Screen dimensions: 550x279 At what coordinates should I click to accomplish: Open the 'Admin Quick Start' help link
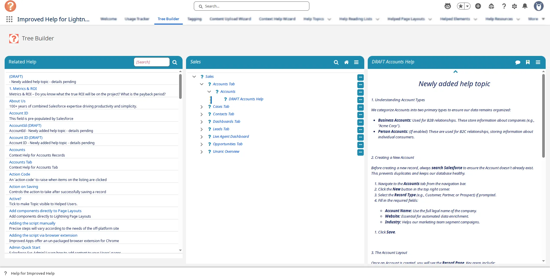[x=25, y=248]
